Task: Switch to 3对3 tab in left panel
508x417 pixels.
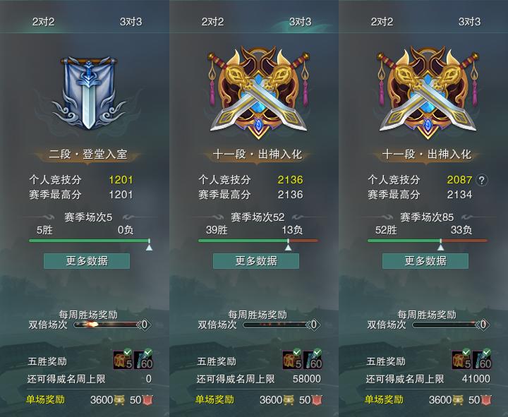Action: (x=131, y=22)
